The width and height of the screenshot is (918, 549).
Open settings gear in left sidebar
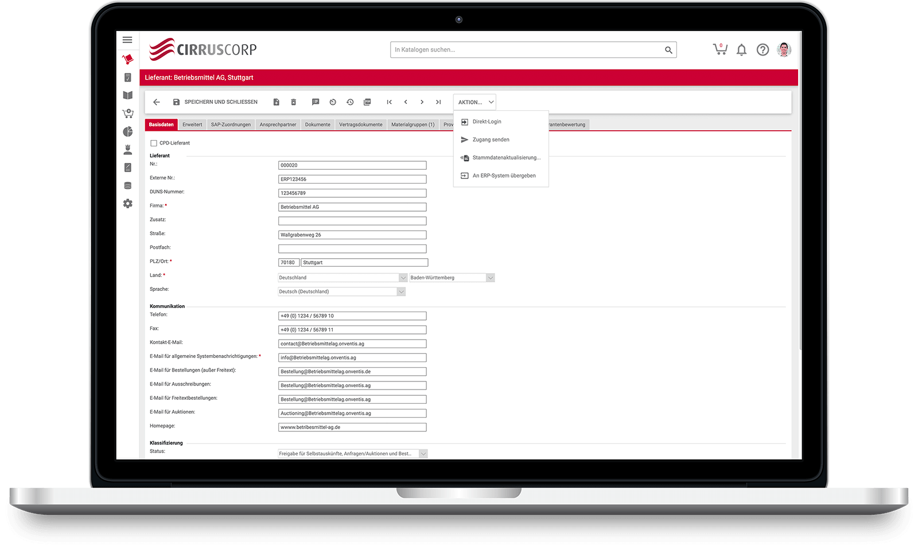[128, 204]
